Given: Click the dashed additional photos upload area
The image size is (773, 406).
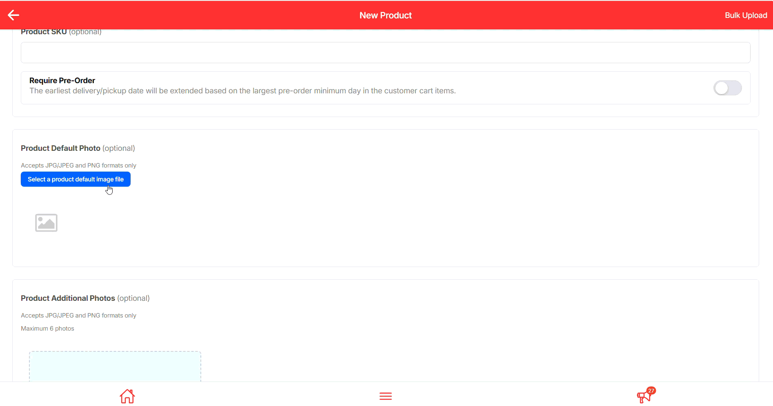Looking at the screenshot, I should click(x=115, y=366).
